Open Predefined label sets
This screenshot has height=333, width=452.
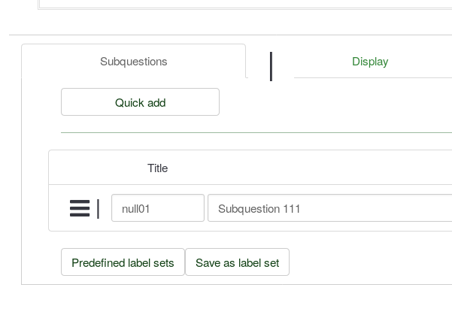(x=123, y=262)
